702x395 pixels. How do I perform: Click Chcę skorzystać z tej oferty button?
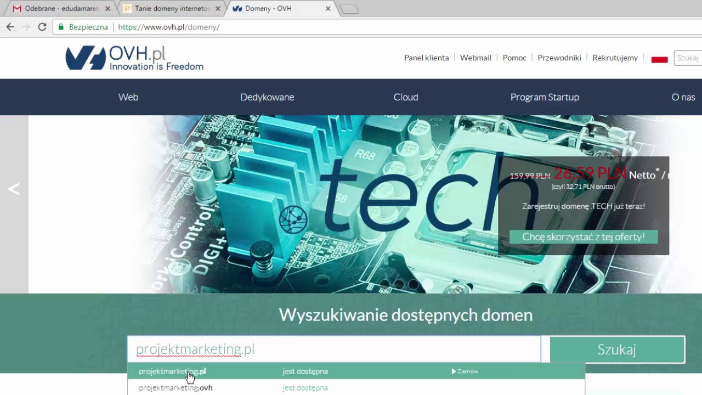click(x=584, y=237)
